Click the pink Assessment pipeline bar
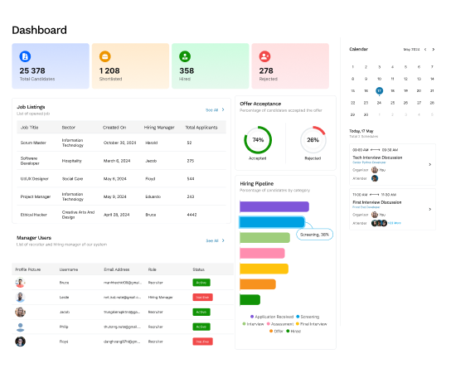451x378 pixels. (x=262, y=253)
